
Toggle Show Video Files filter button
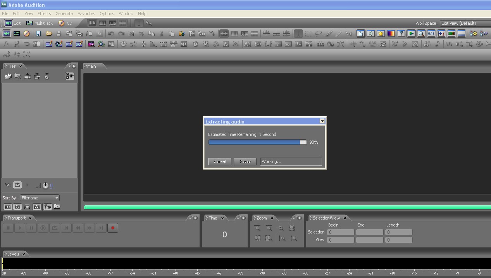click(27, 207)
